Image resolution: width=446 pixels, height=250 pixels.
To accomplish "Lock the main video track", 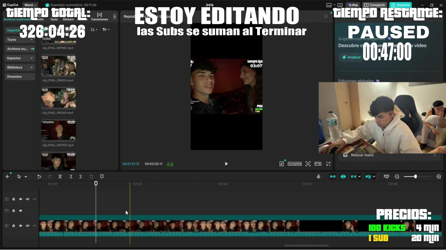I will 14,226.
